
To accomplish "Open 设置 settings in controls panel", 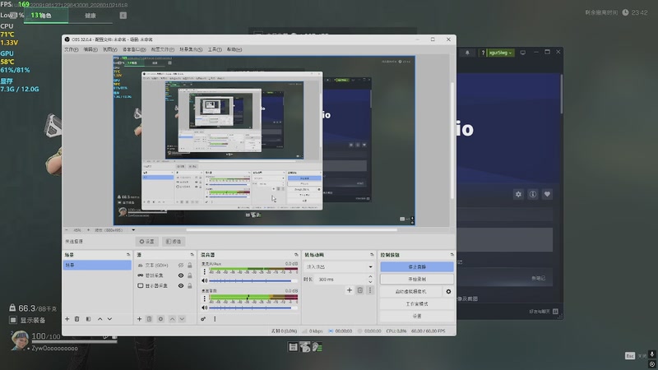I will coord(417,316).
